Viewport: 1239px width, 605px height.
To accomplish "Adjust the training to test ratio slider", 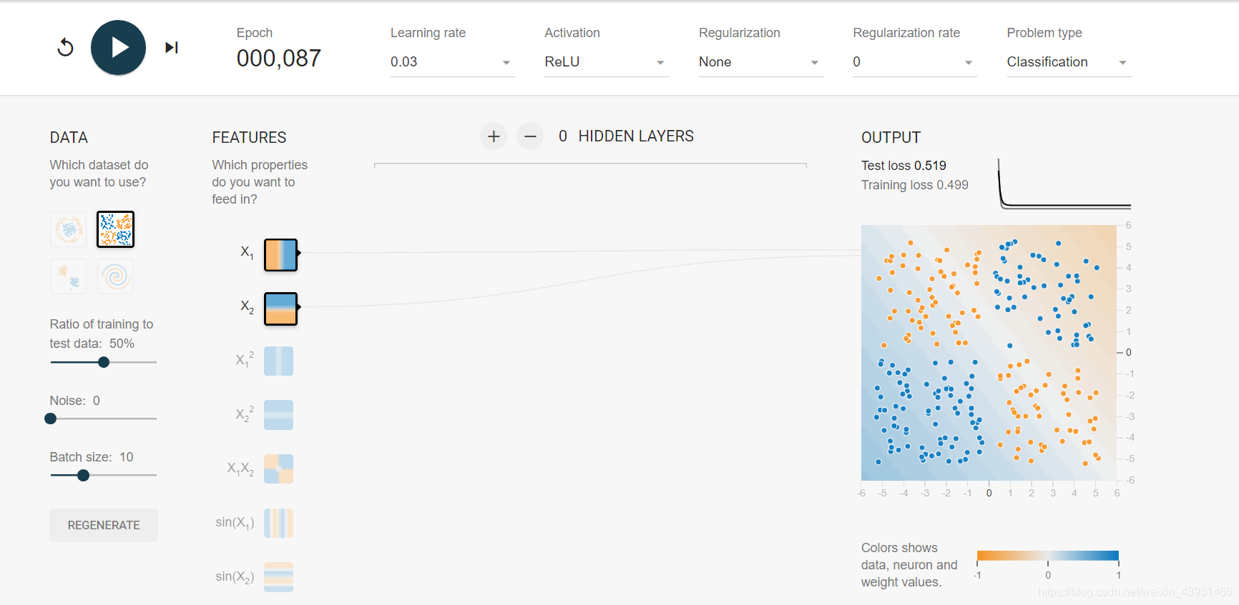I will 104,362.
